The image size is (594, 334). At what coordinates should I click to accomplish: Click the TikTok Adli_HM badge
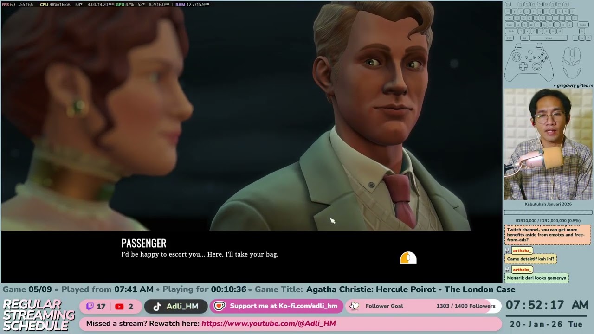pyautogui.click(x=175, y=306)
